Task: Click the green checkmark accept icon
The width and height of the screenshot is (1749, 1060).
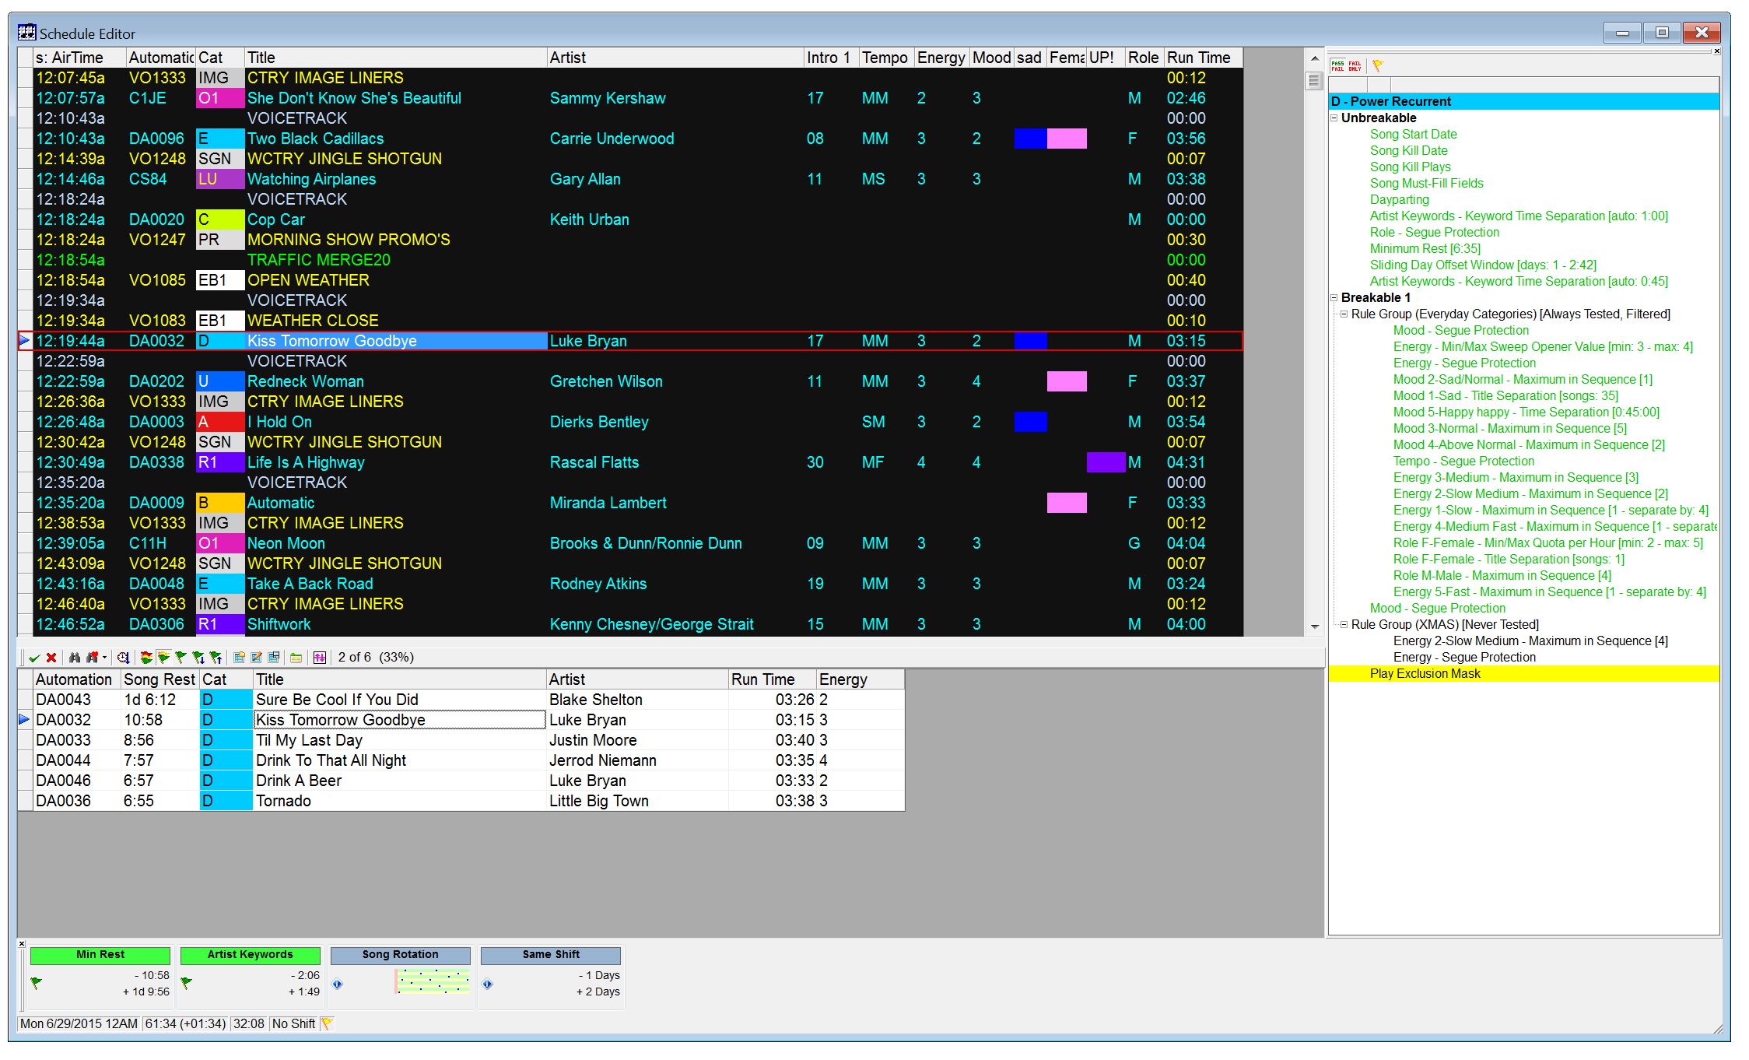Action: pyautogui.click(x=34, y=658)
